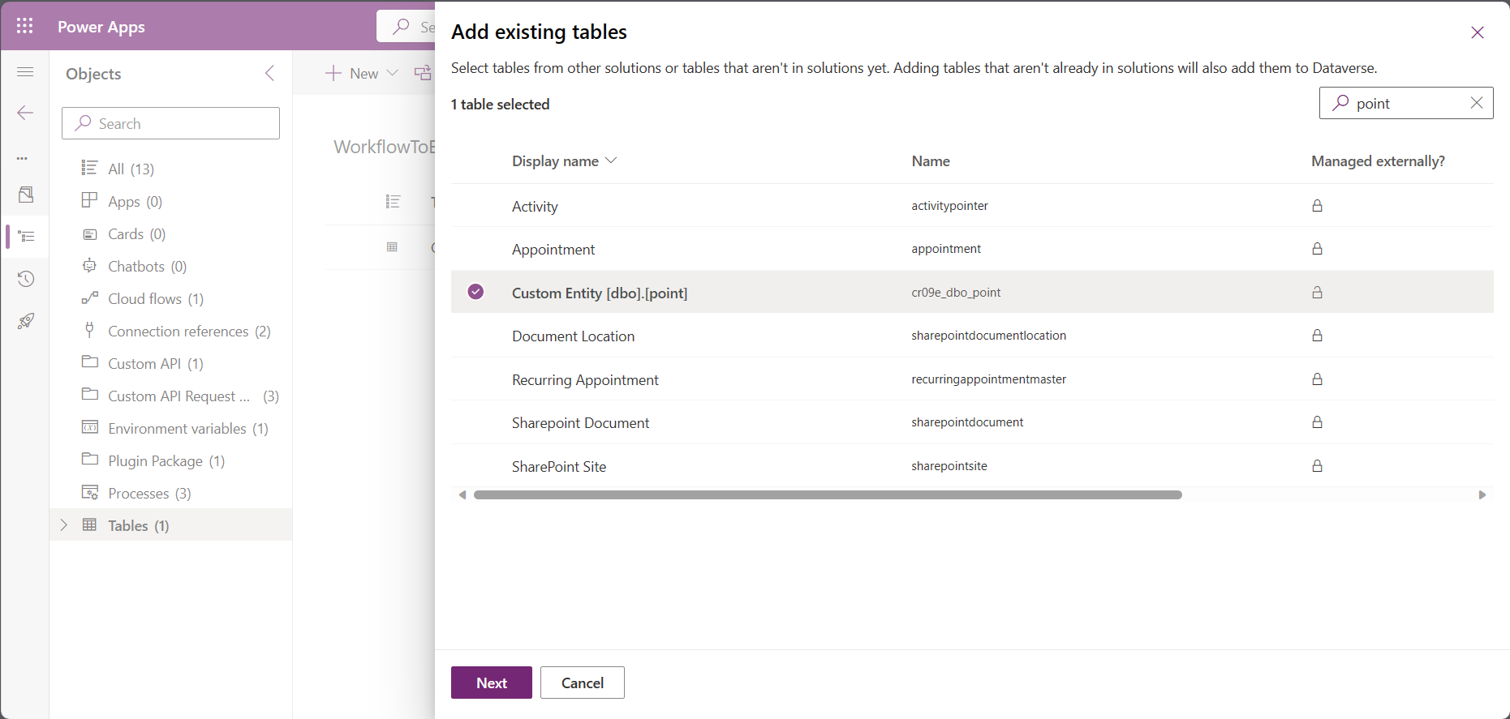This screenshot has height=719, width=1510.
Task: Click the magnifier icon in table search
Action: point(1340,103)
